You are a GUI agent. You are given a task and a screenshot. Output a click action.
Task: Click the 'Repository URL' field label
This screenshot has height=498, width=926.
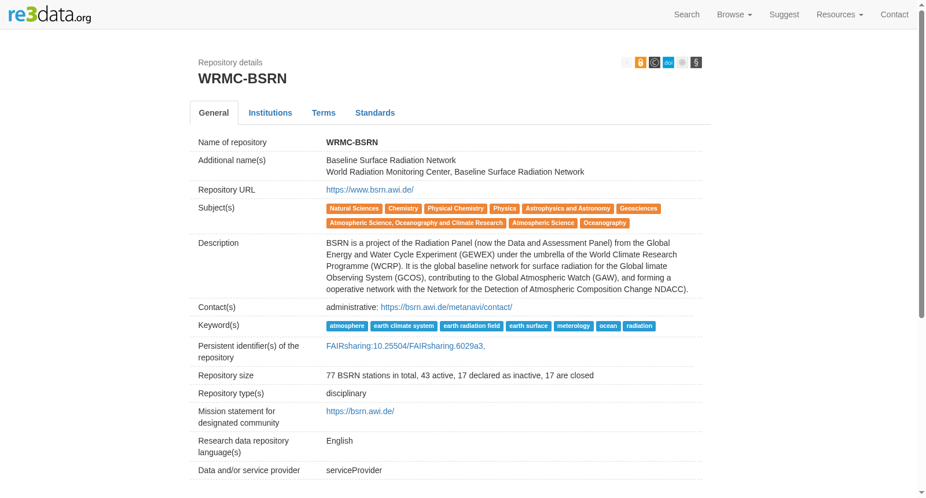coord(227,190)
